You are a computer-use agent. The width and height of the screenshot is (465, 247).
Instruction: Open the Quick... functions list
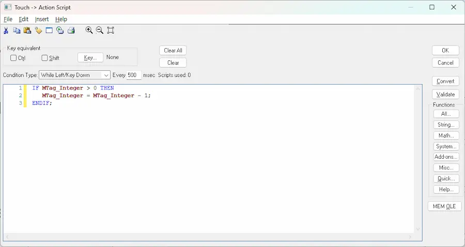pyautogui.click(x=446, y=178)
